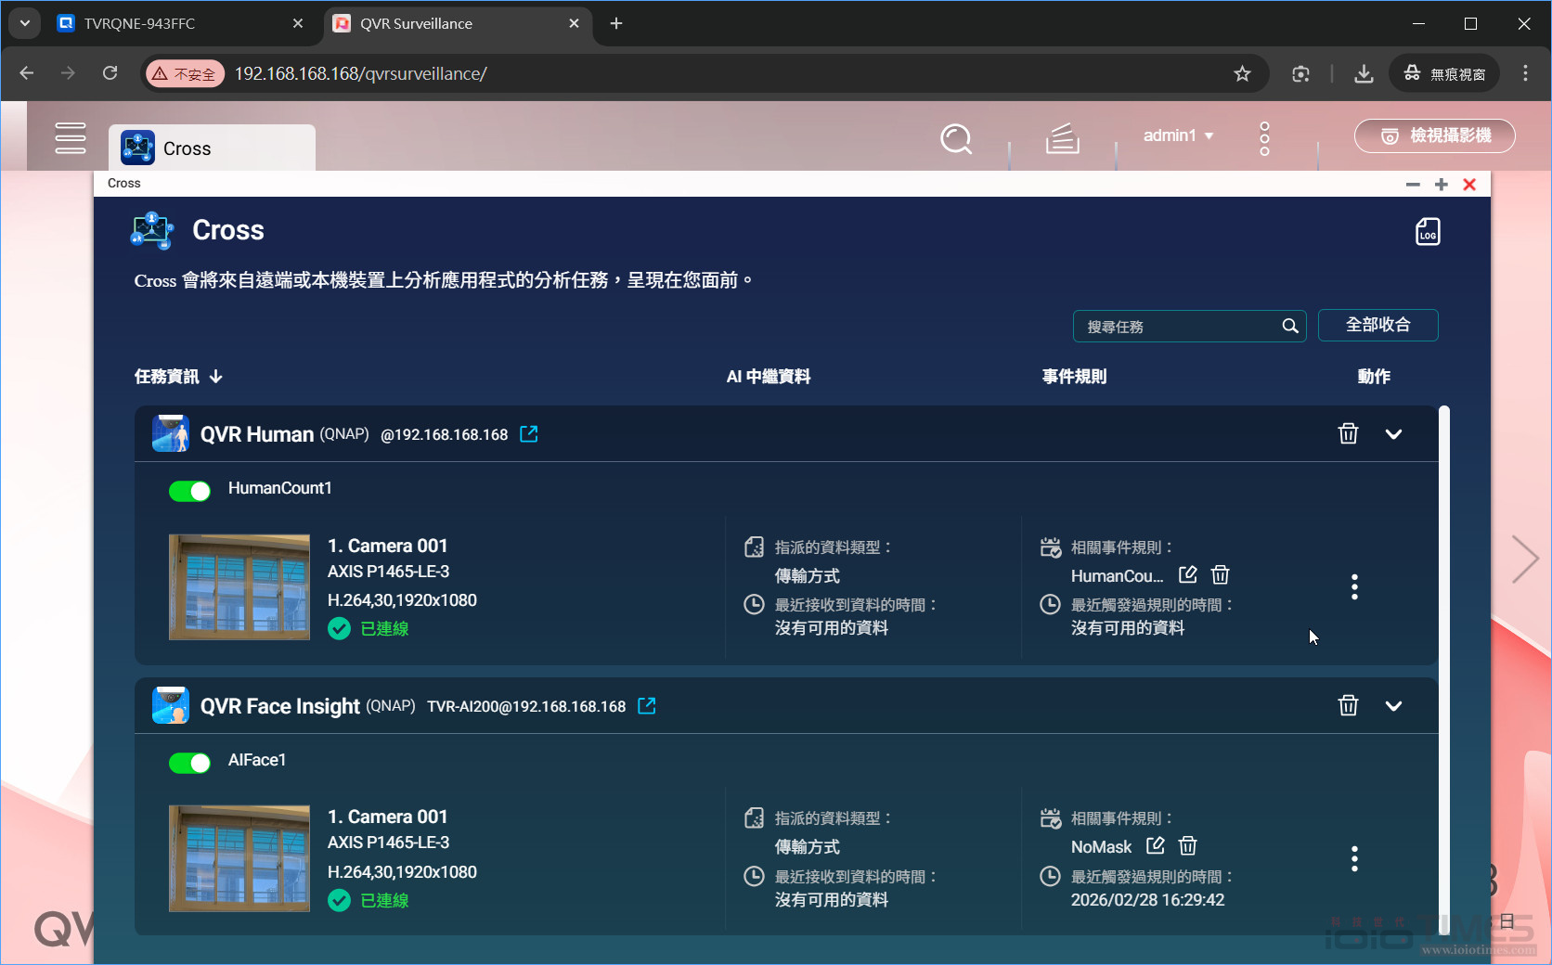Collapse the QVR Human task section
The height and width of the screenshot is (965, 1552).
pos(1393,433)
